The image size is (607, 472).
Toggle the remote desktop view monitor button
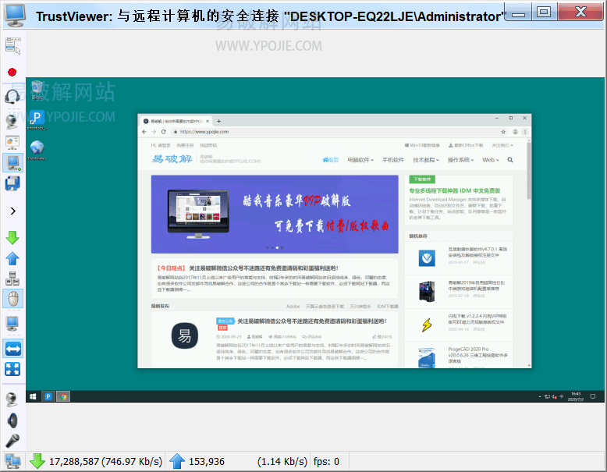pos(12,162)
